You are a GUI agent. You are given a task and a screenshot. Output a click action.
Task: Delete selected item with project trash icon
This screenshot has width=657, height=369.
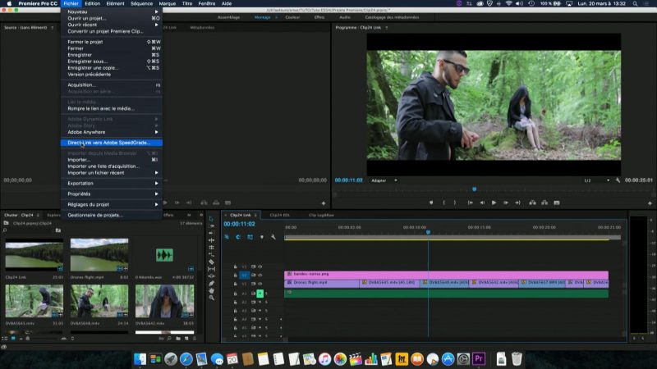point(195,338)
